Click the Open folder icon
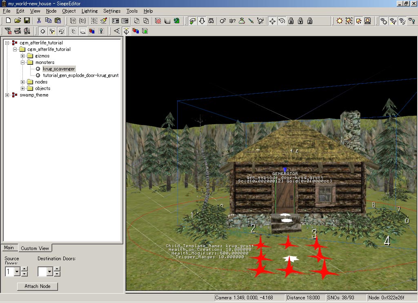The height and width of the screenshot is (303, 418). click(18, 21)
